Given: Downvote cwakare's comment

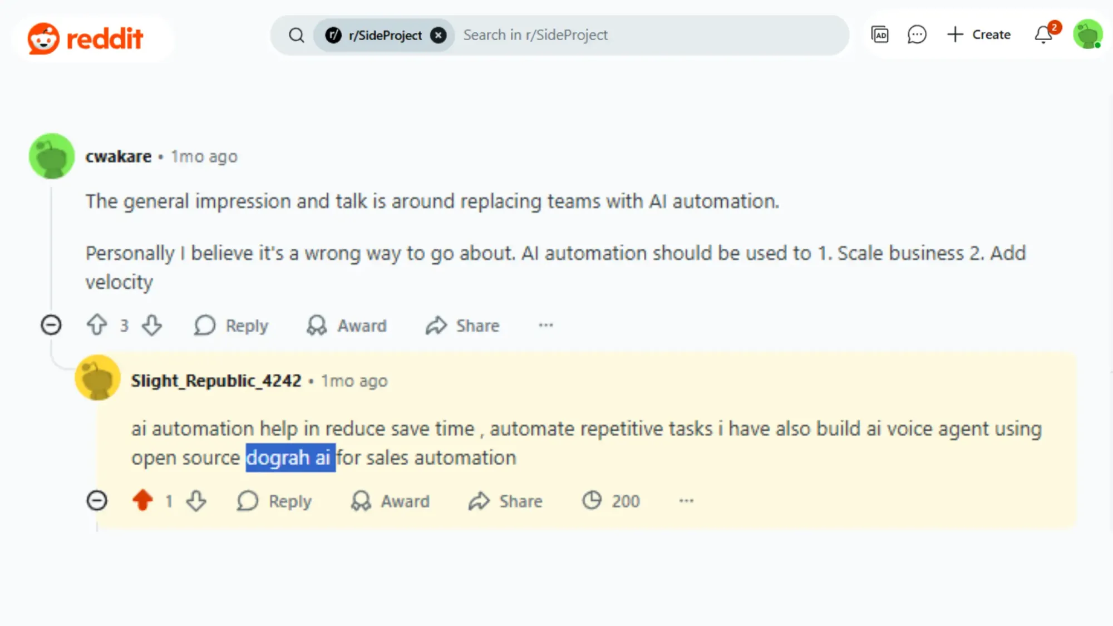Looking at the screenshot, I should point(152,325).
